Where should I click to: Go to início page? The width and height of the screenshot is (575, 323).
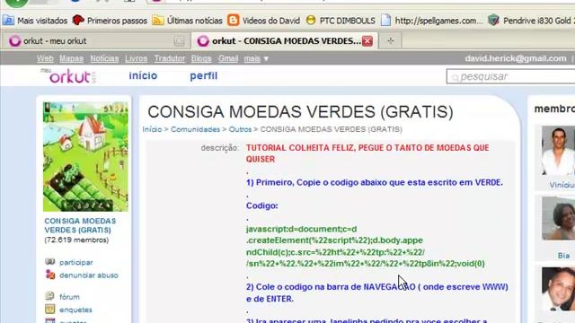click(143, 75)
